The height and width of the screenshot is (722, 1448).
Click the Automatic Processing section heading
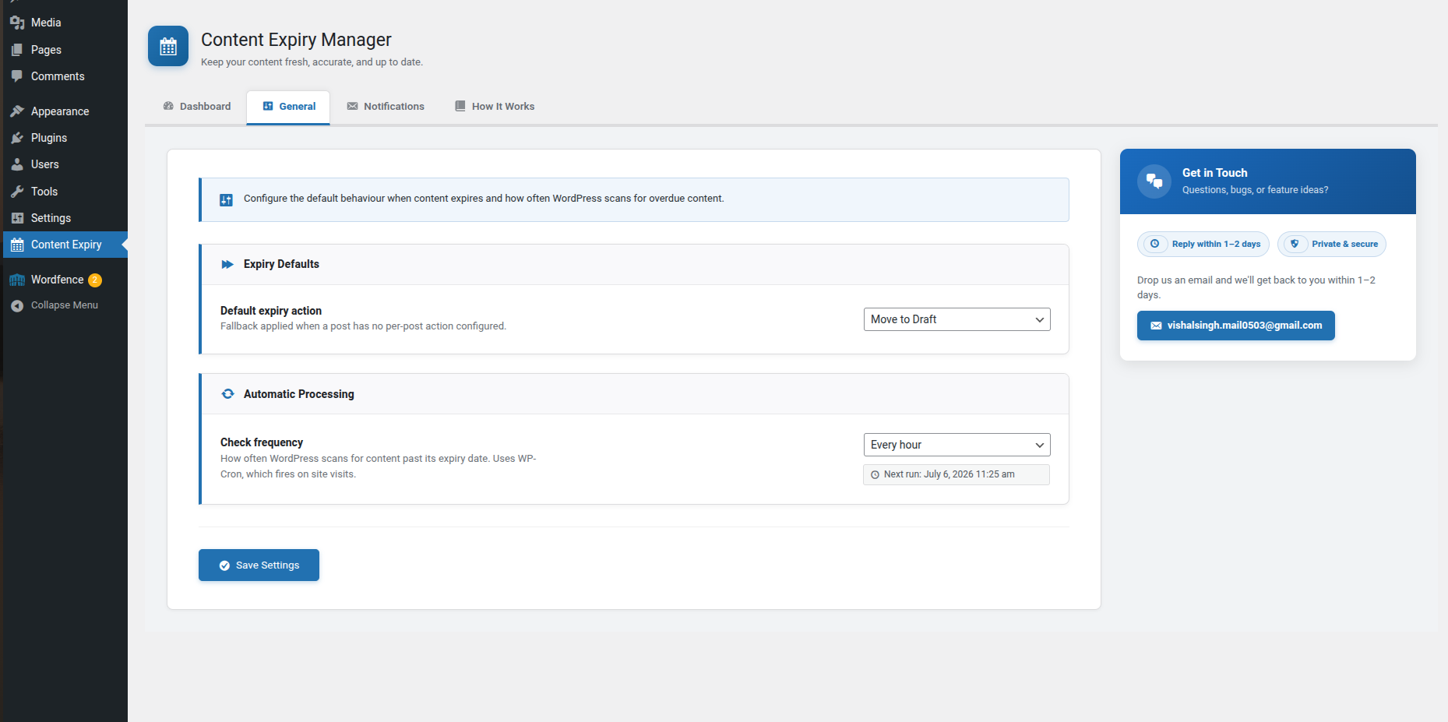[299, 394]
